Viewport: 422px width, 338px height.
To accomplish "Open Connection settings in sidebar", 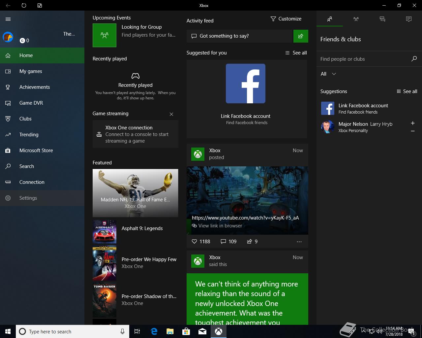I will [42, 182].
